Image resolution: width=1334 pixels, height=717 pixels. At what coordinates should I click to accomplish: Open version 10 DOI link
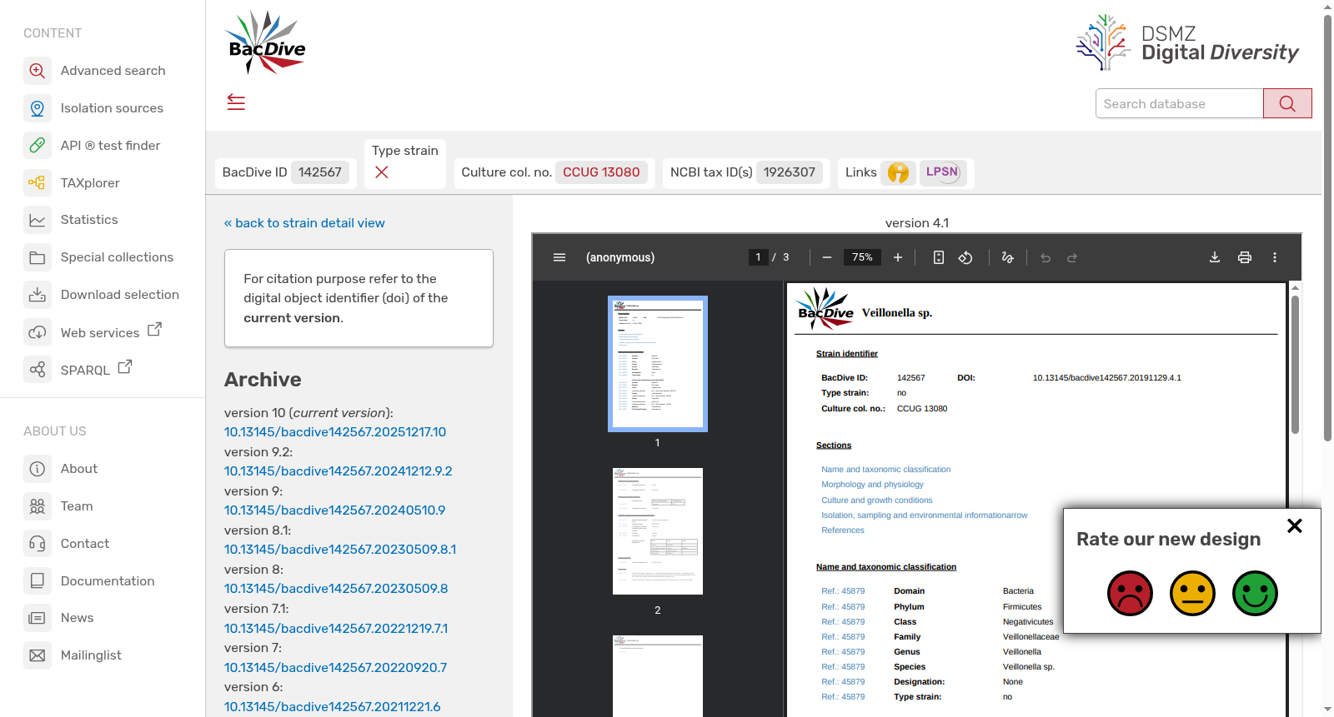(335, 432)
